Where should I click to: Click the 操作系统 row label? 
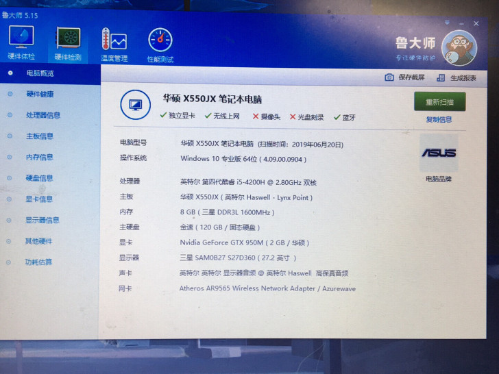click(x=133, y=158)
